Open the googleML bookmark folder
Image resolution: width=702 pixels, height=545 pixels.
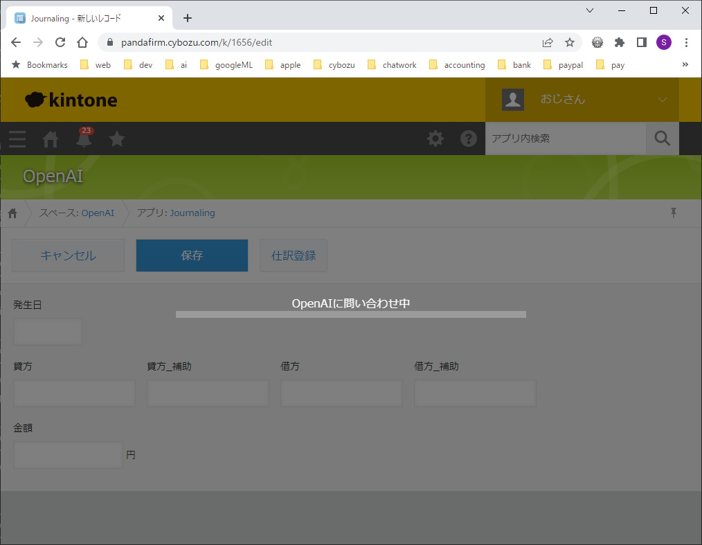[x=226, y=65]
